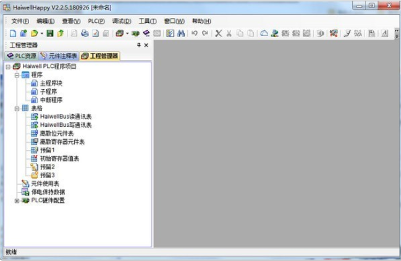
Task: Select 初始寄存器值表 in the tree
Action: click(x=59, y=158)
